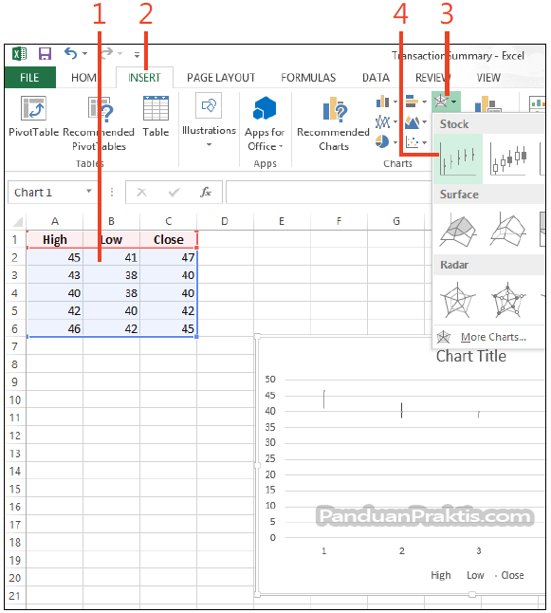551x613 pixels.
Task: Click the Name Box showing Chart 1
Action: point(46,192)
